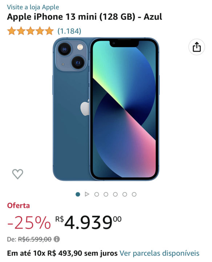Click the strikethrough price R$6.599,00

34,239
